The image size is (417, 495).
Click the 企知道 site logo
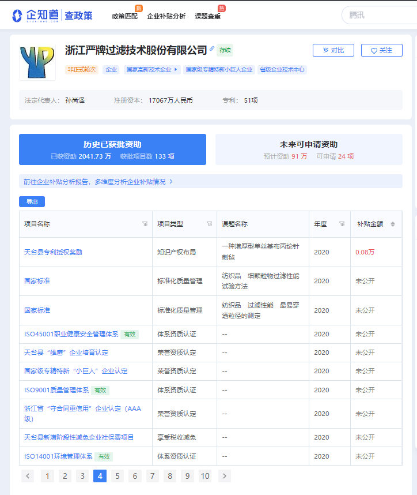[x=35, y=16]
